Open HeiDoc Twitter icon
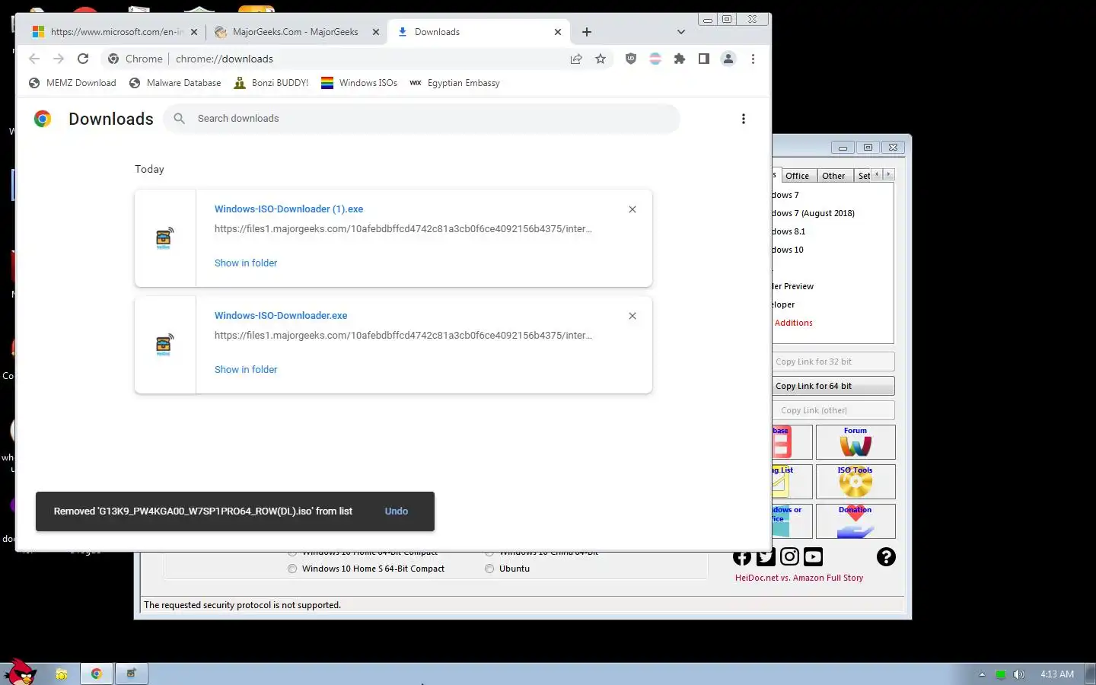The height and width of the screenshot is (685, 1096). tap(766, 557)
